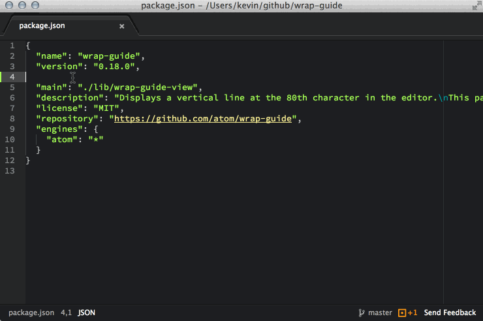The height and width of the screenshot is (321, 483).
Task: Open Send Feedback link
Action: [450, 313]
